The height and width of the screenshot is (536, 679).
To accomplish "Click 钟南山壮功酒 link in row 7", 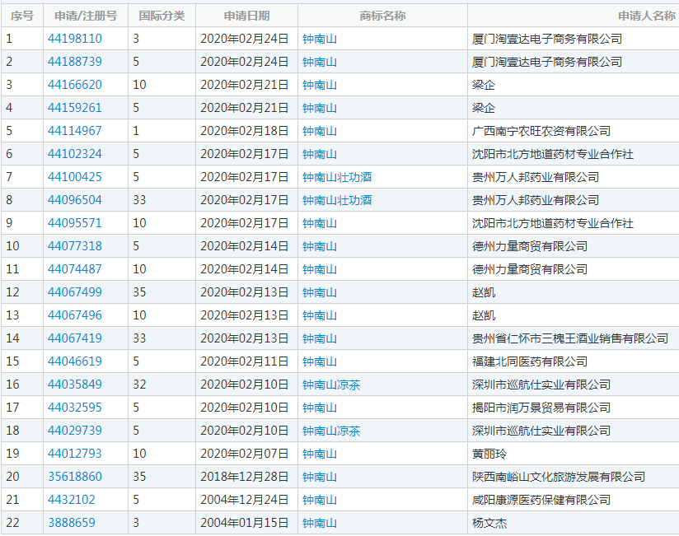I will point(336,177).
